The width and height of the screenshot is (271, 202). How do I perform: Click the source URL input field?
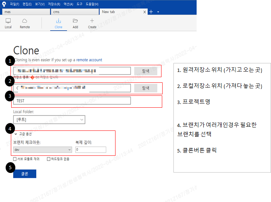(x=72, y=71)
